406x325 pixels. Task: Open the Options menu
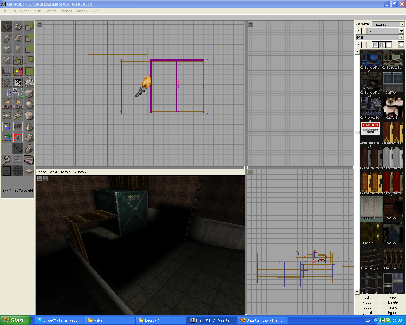click(x=66, y=11)
